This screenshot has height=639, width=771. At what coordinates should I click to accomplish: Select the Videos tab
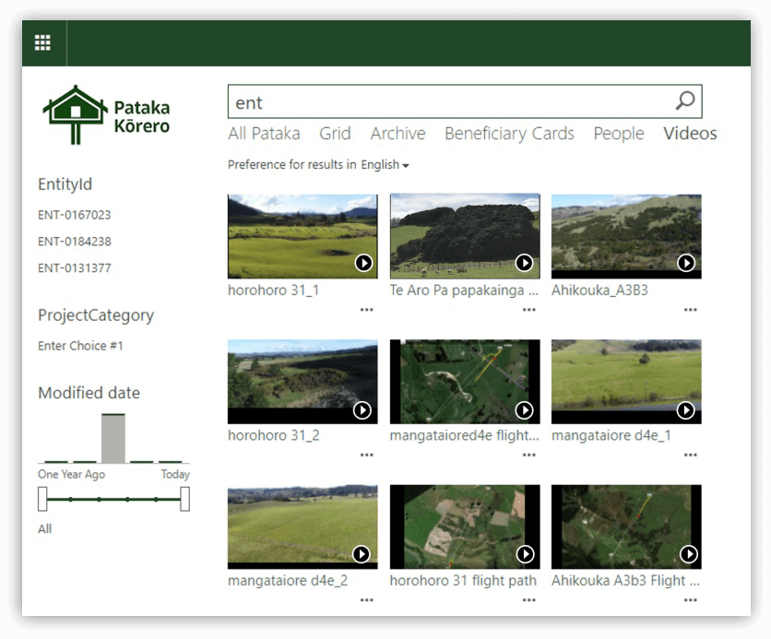[690, 133]
